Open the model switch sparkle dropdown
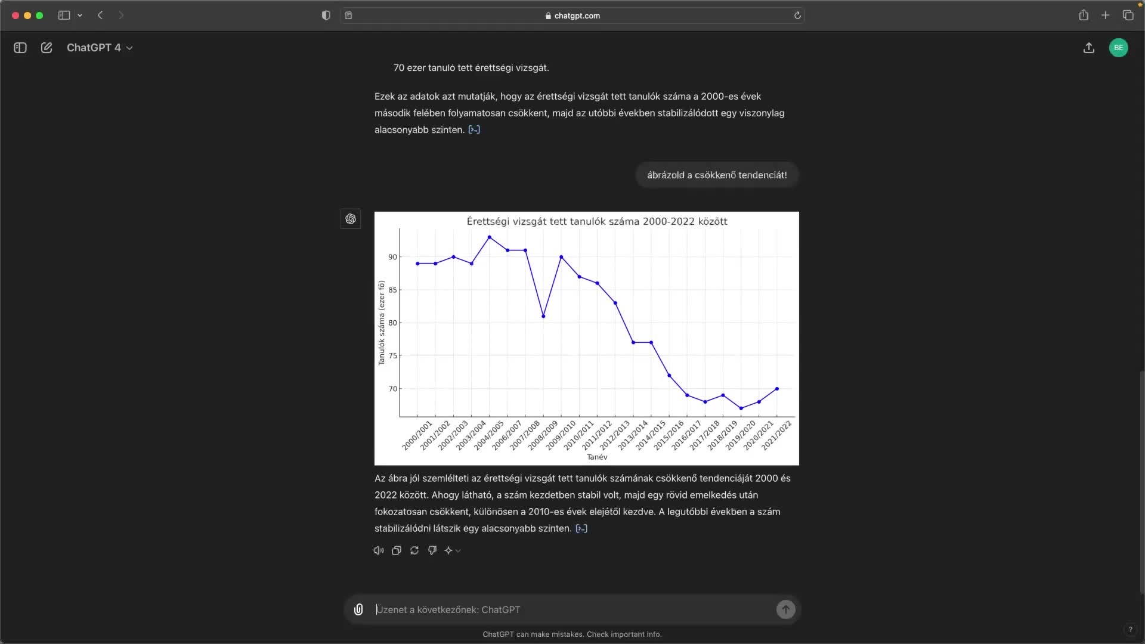The width and height of the screenshot is (1145, 644). tap(453, 550)
